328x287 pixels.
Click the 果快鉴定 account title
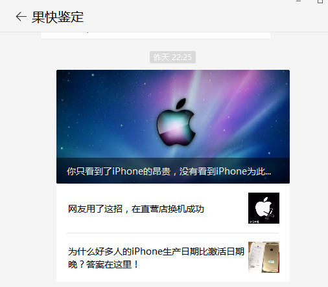[58, 17]
